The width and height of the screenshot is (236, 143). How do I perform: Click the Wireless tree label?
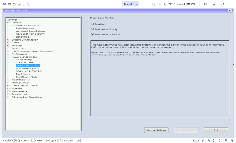tap(17, 88)
